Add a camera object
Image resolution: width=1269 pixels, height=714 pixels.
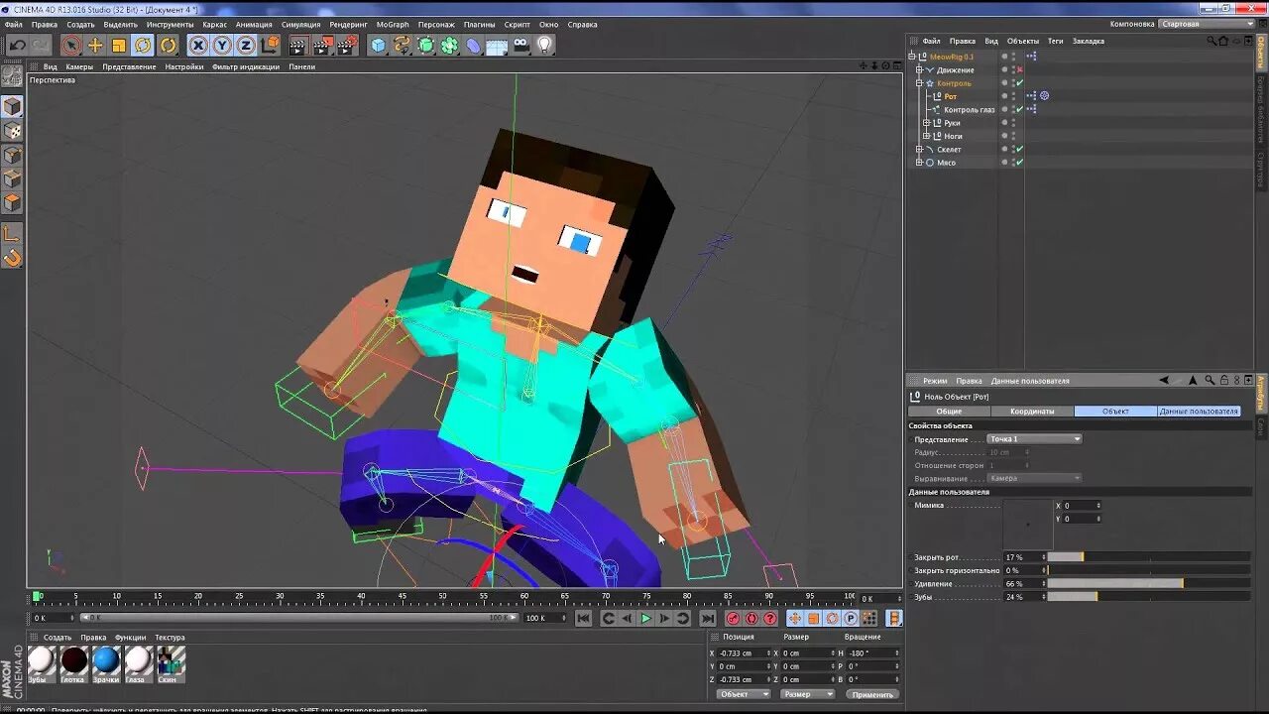[x=521, y=45]
